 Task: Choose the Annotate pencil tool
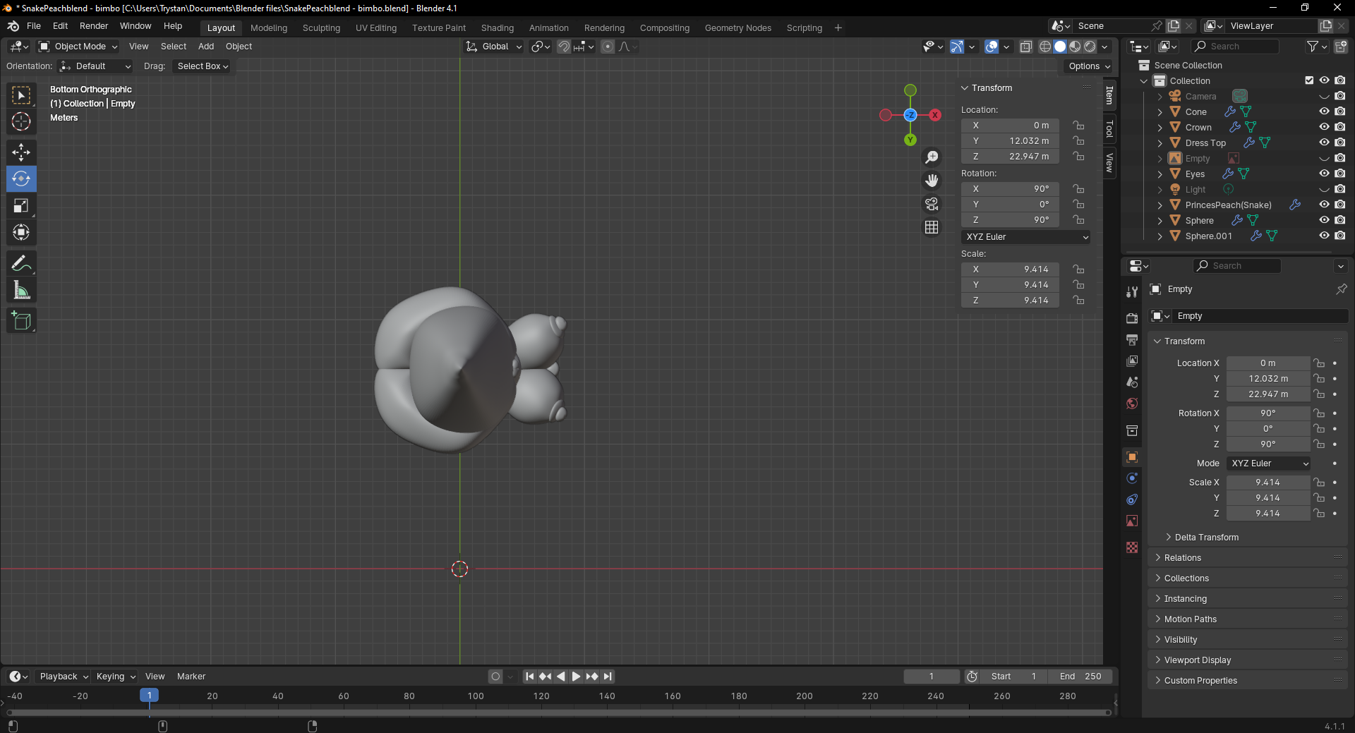[x=21, y=264]
